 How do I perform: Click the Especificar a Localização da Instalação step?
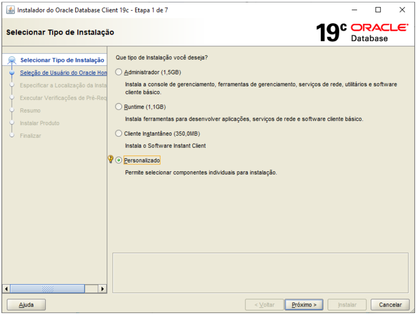point(64,85)
